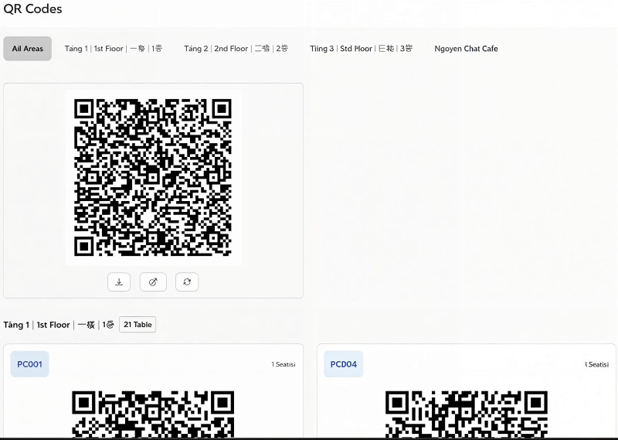Viewport: 618px width, 440px height.
Task: Click the edit icon below the QR code
Action: 153,282
